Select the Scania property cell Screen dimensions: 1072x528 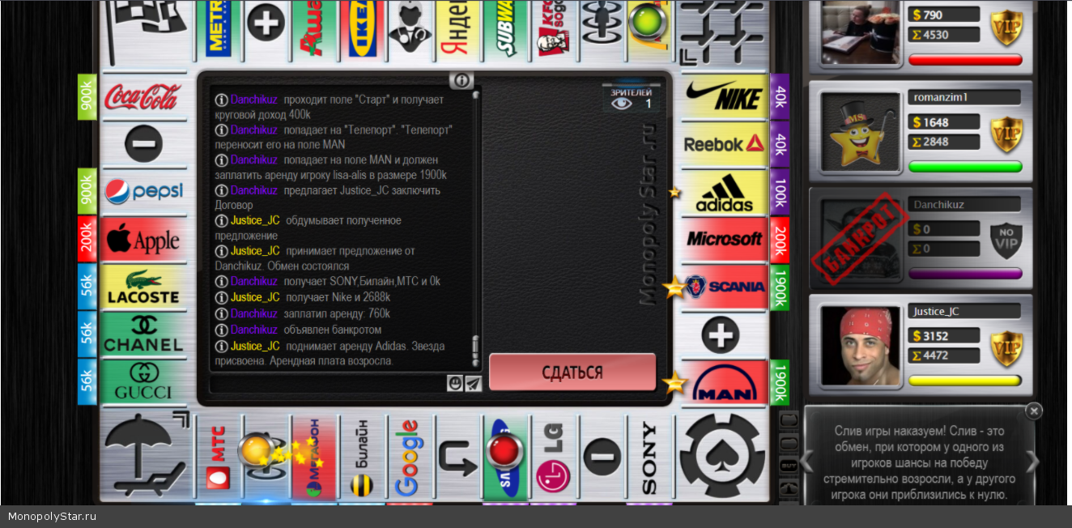coord(724,287)
